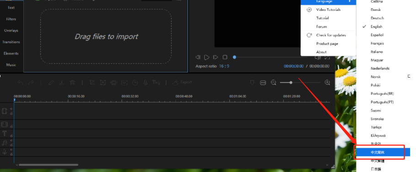Click the Drag files to import area
This screenshot has height=172, width=416.
click(x=106, y=36)
